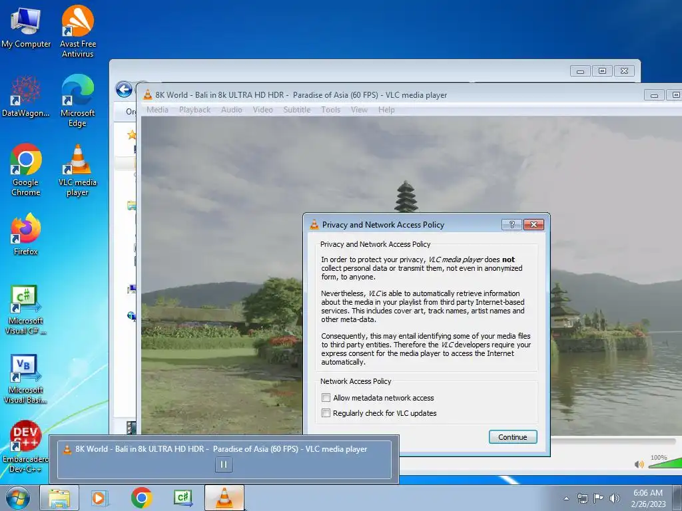This screenshot has height=511, width=682.
Task: Click the dialog help question-mark button
Action: pyautogui.click(x=512, y=225)
